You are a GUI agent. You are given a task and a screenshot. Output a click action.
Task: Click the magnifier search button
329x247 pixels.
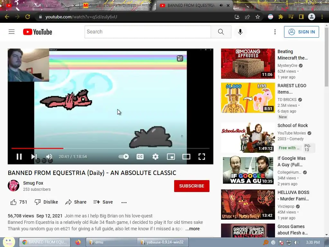[221, 32]
